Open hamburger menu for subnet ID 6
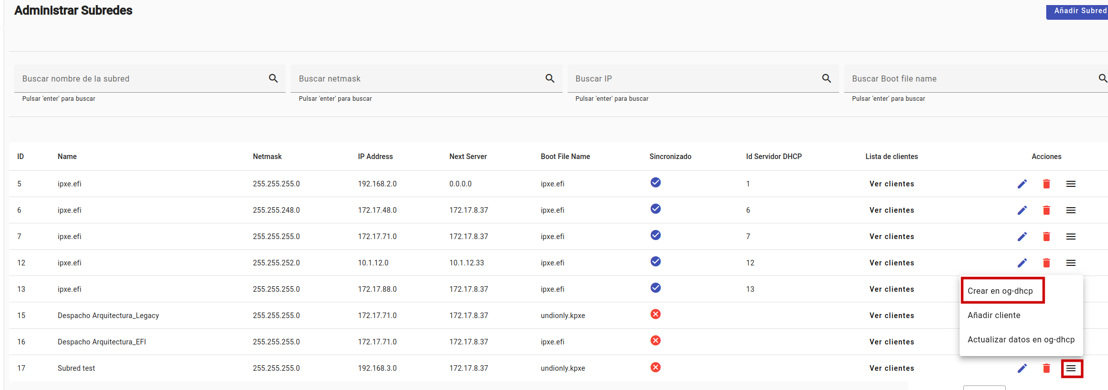 (1071, 210)
